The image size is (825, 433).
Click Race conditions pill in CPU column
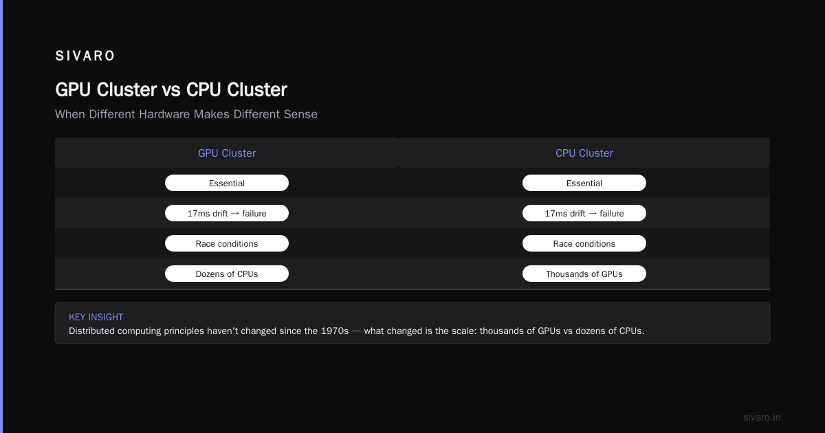coord(584,243)
